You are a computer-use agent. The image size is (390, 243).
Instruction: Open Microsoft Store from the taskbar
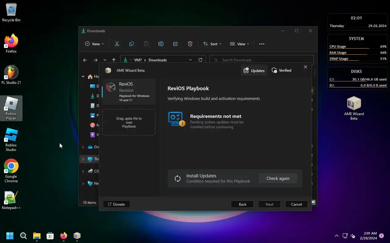pyautogui.click(x=50, y=236)
